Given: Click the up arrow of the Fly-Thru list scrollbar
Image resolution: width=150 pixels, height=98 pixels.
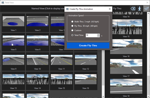Looking at the screenshot, I should coord(148,13).
